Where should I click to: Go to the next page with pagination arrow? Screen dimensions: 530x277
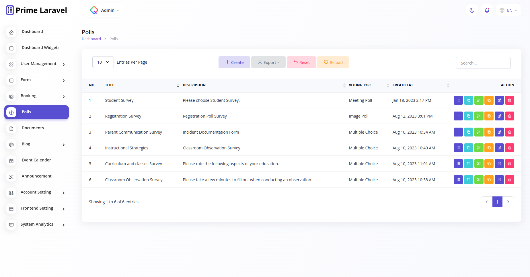coord(508,202)
